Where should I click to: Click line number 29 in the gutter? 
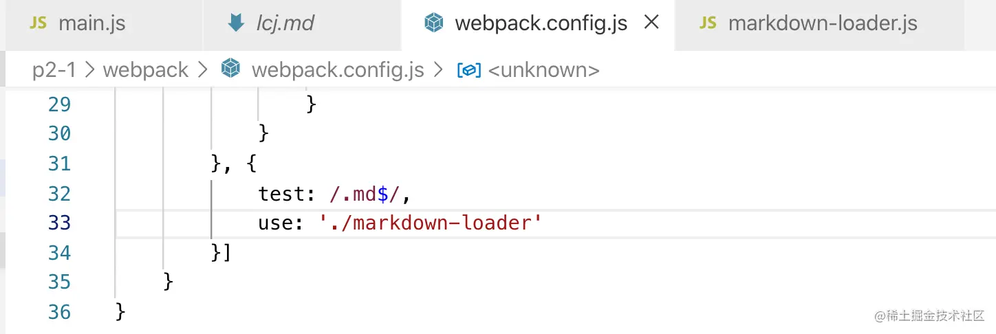(x=60, y=104)
